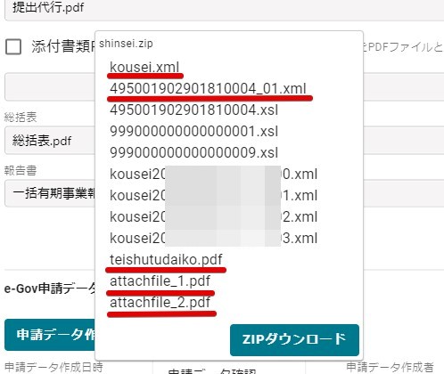The height and width of the screenshot is (374, 444).
Task: Select kousei.xml in the zip list
Action: 144,68
